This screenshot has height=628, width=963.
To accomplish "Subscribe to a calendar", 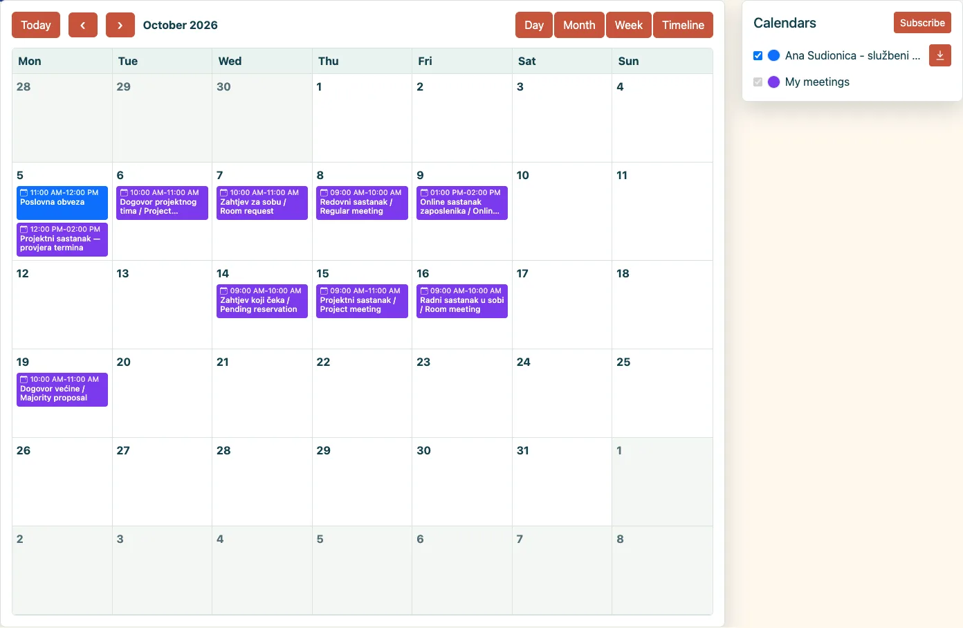I will tap(922, 23).
